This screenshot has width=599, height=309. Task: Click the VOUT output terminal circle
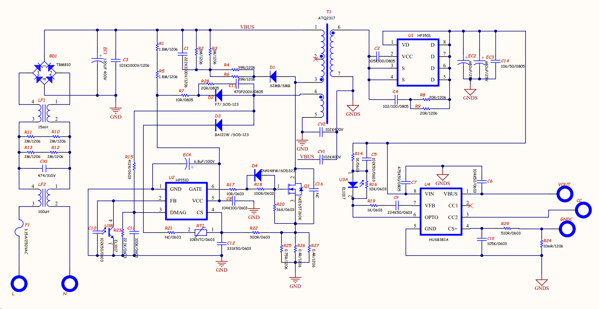click(x=564, y=194)
